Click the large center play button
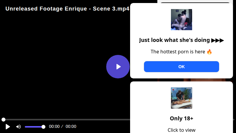This screenshot has height=133, width=236. point(118,67)
